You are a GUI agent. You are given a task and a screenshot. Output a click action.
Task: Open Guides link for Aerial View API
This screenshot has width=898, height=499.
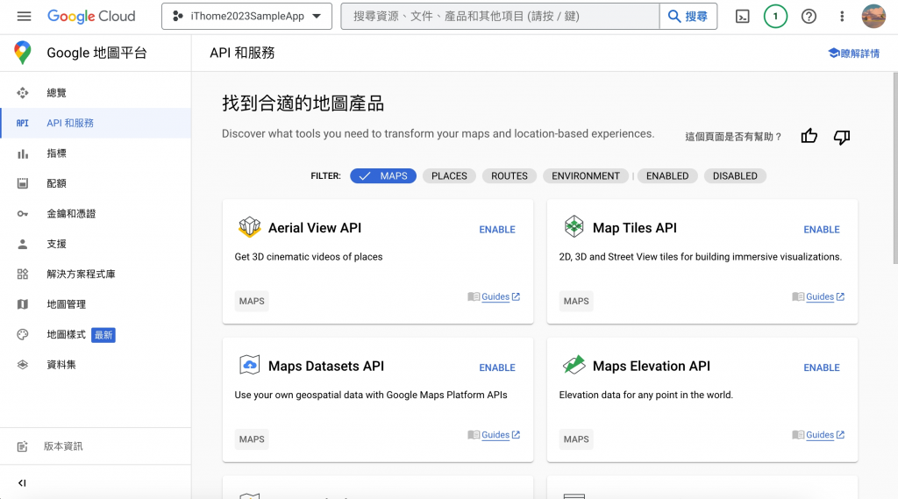(495, 296)
